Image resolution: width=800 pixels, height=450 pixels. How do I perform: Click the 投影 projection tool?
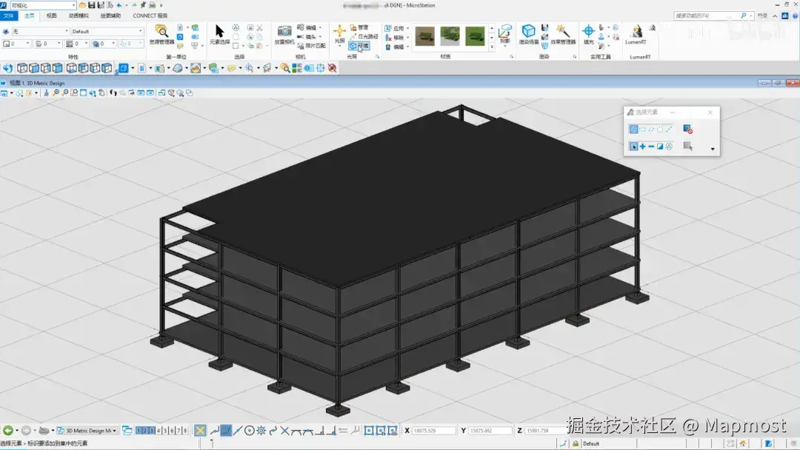coord(504,33)
